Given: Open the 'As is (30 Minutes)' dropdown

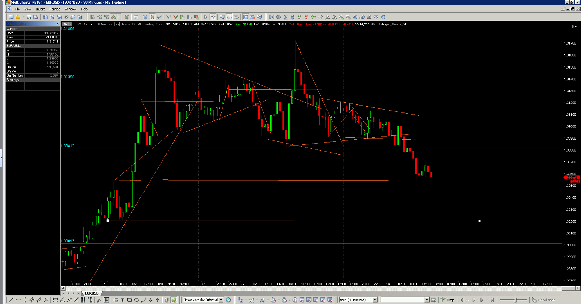Looking at the screenshot, I should (375, 300).
